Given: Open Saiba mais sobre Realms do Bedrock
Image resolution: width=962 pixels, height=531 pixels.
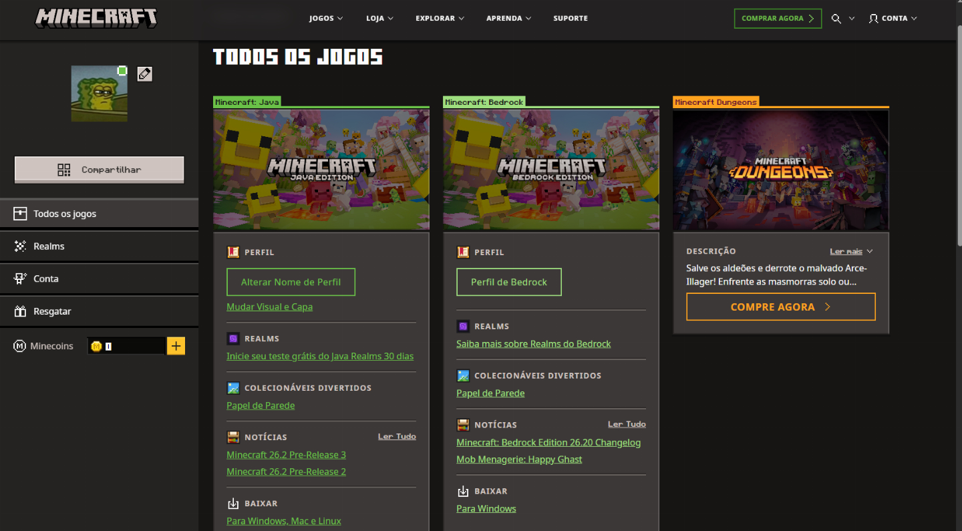Looking at the screenshot, I should (x=533, y=344).
